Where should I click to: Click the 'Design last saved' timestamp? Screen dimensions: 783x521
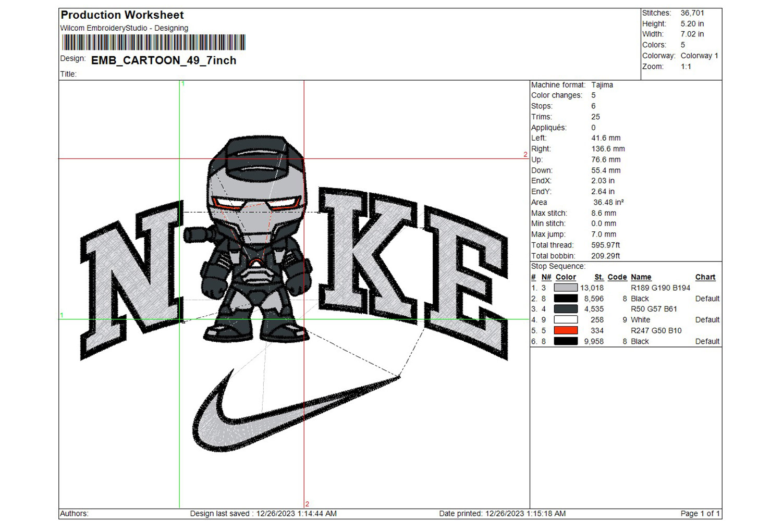click(x=263, y=514)
